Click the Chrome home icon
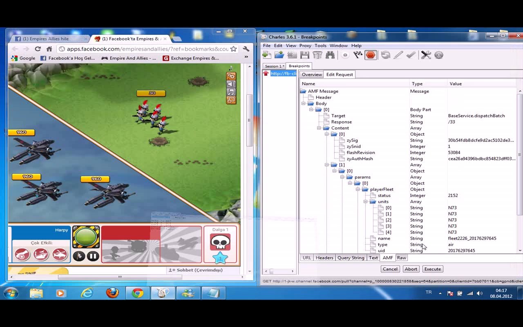Image resolution: width=523 pixels, height=327 pixels. (x=49, y=49)
